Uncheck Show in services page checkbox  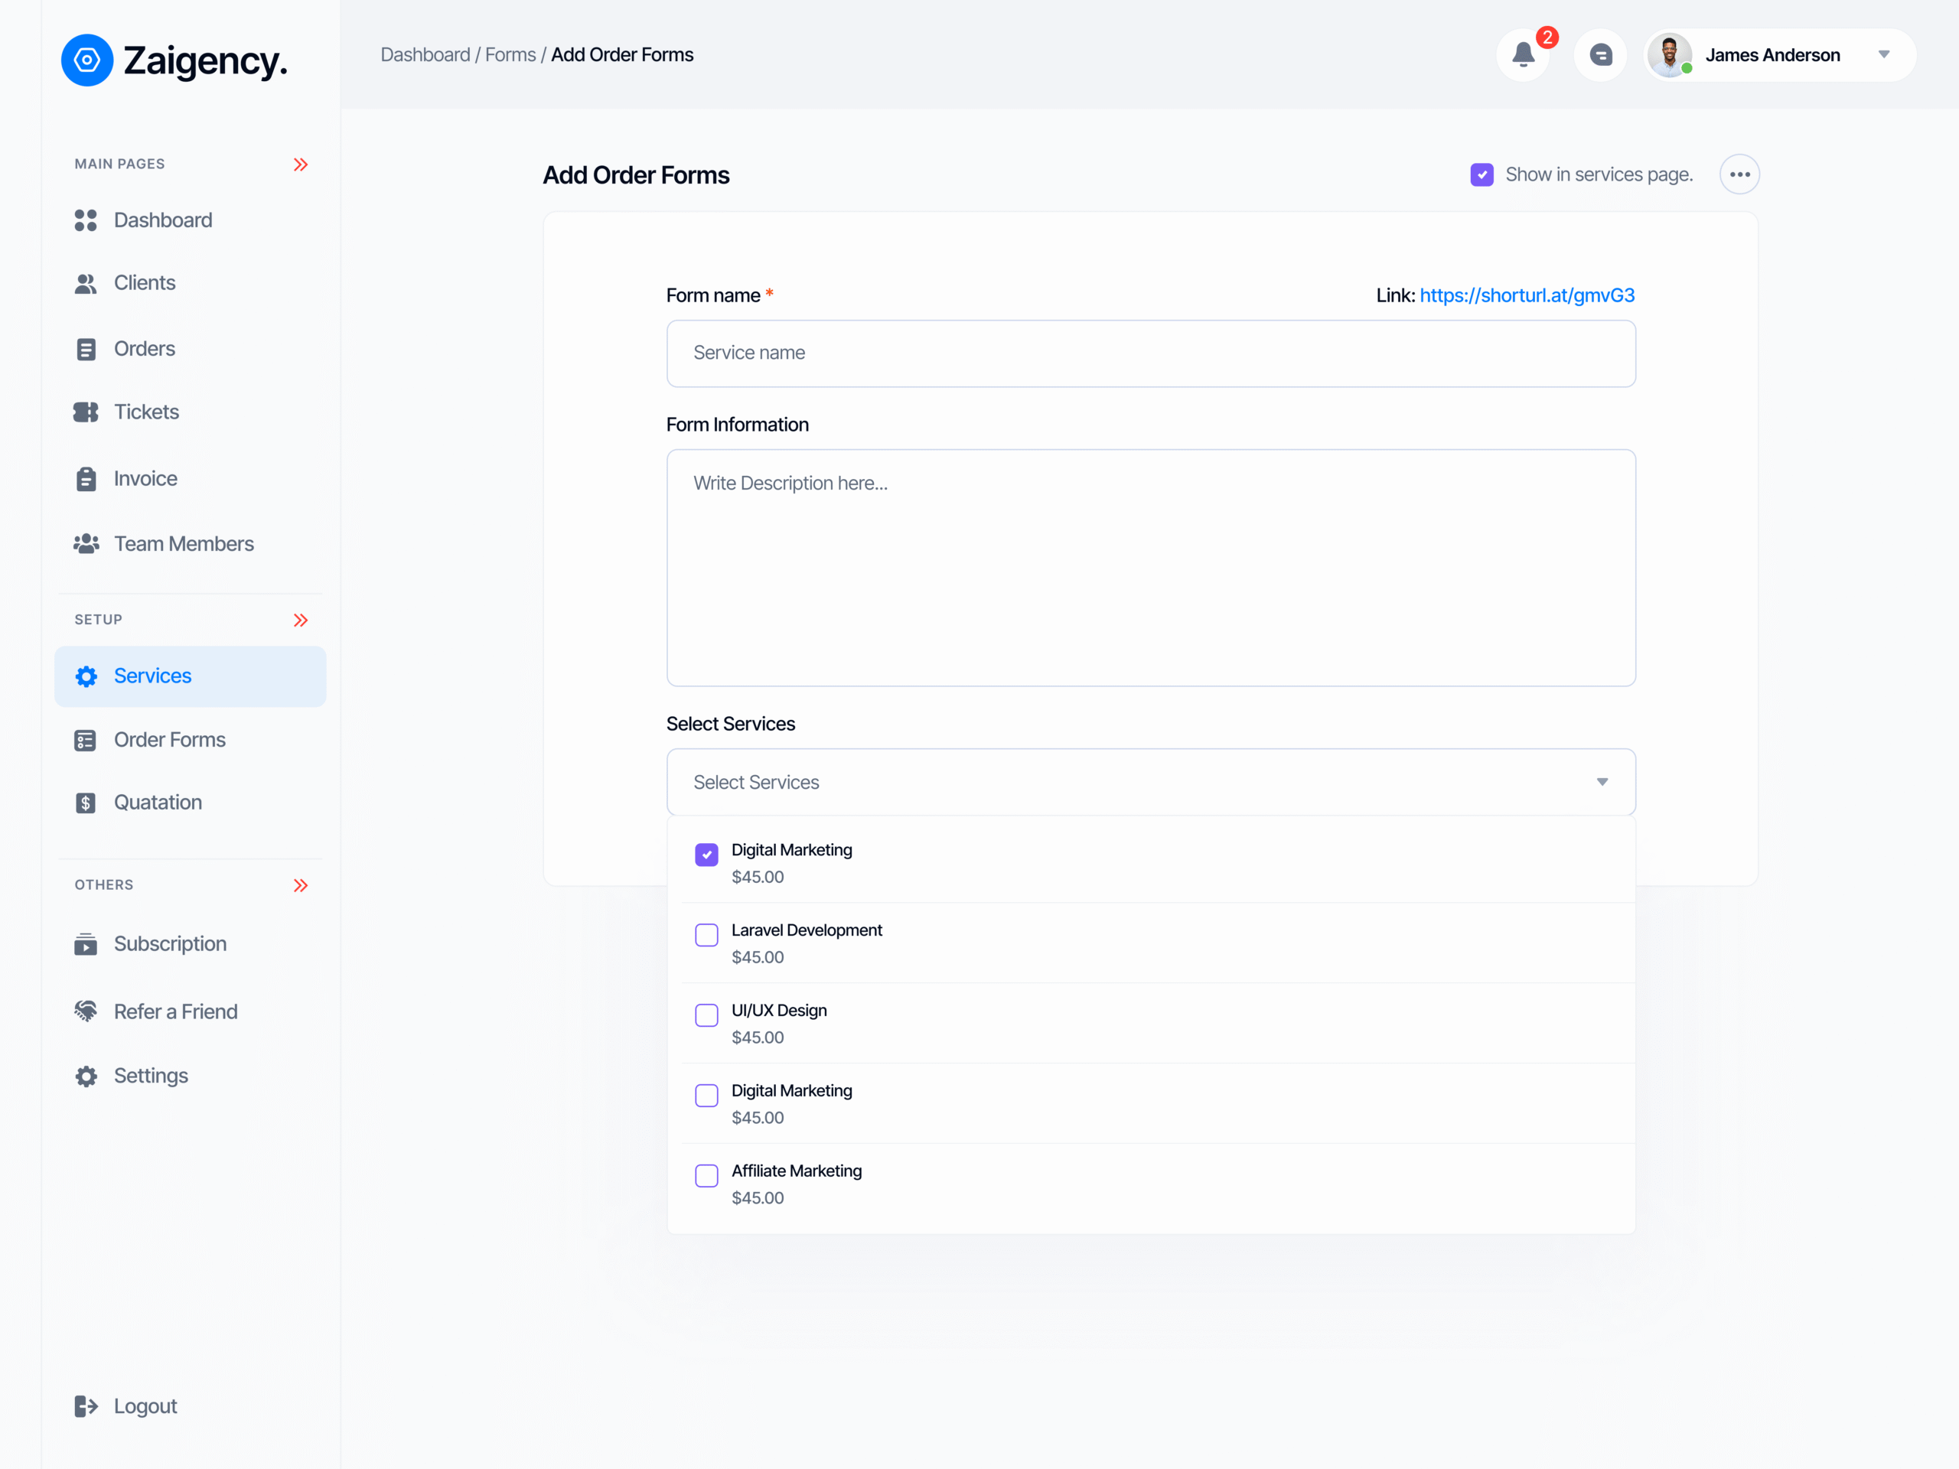tap(1481, 174)
